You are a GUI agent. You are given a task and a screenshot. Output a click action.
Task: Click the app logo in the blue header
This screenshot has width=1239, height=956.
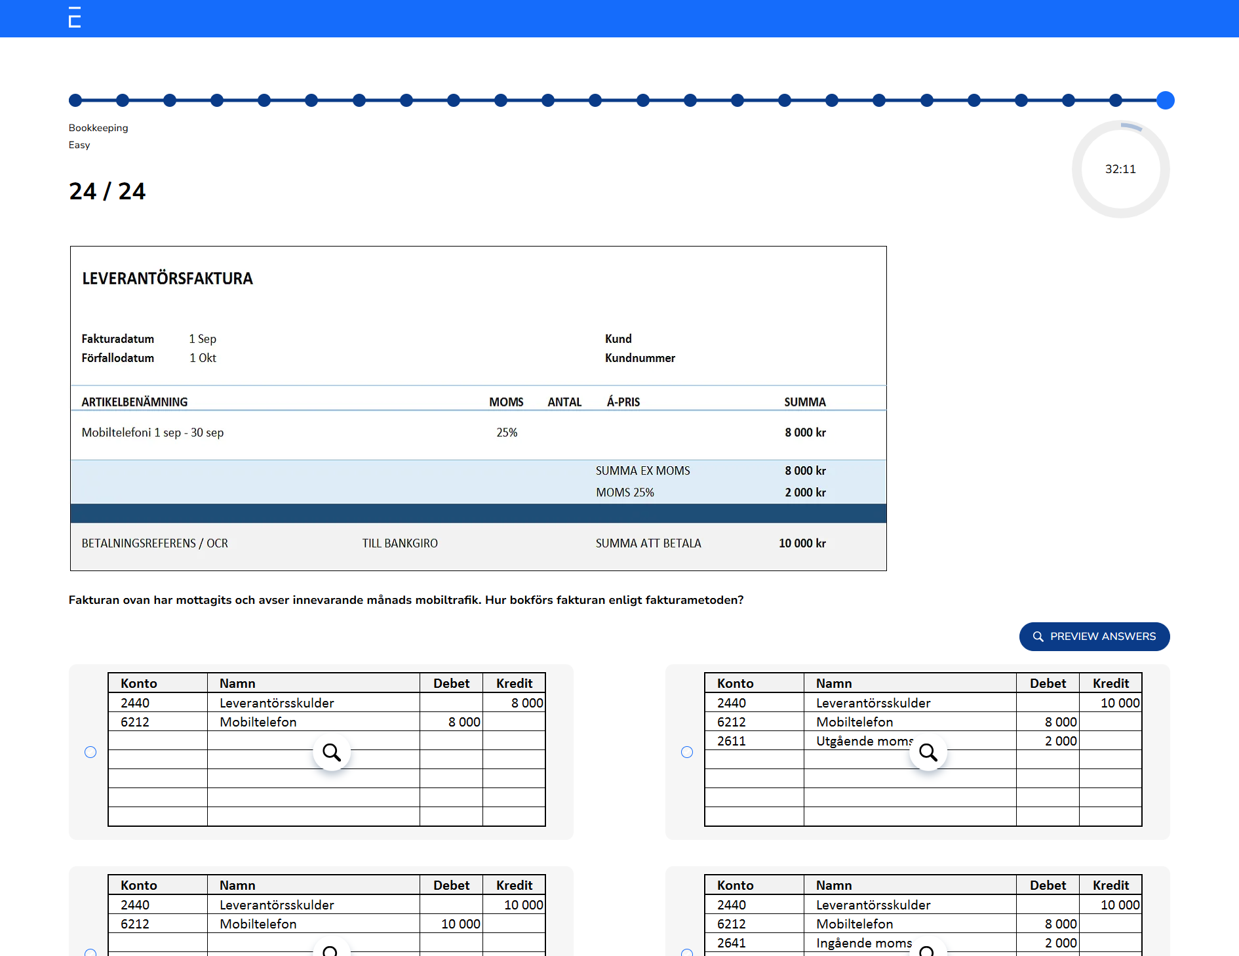(73, 18)
